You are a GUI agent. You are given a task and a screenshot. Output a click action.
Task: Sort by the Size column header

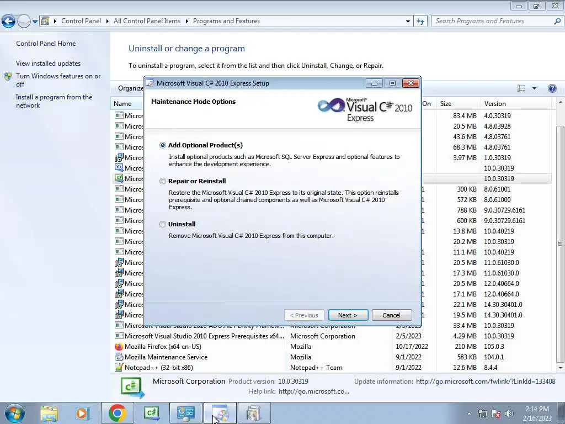coord(458,104)
